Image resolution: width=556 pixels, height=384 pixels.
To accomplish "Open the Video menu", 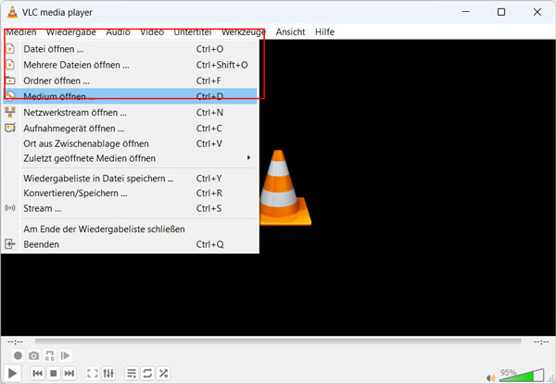I will [152, 31].
